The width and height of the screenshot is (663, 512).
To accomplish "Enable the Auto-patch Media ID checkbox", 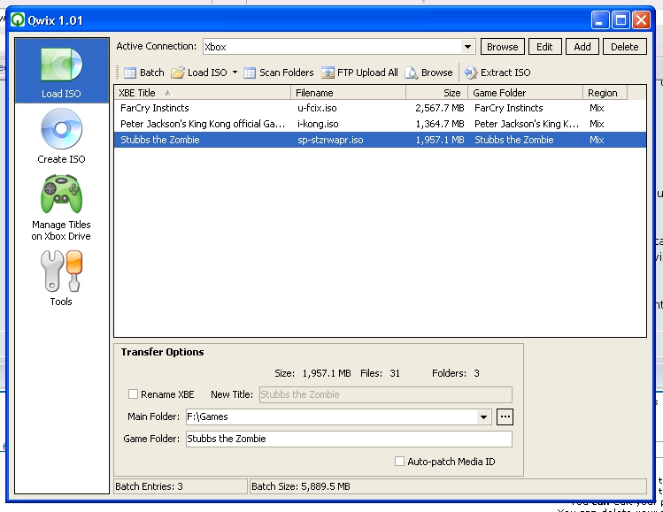I will coord(399,462).
